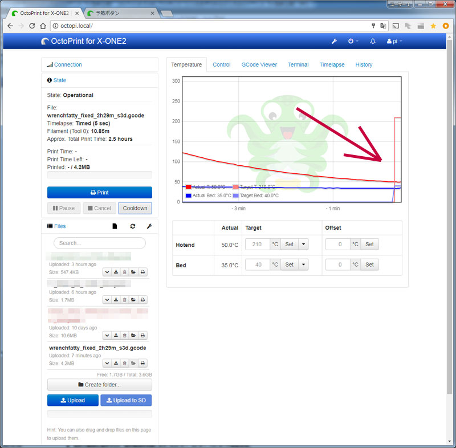Load the 10.6MB file via folder icon
Viewport: 456px width, 448px height.
pyautogui.click(x=133, y=336)
